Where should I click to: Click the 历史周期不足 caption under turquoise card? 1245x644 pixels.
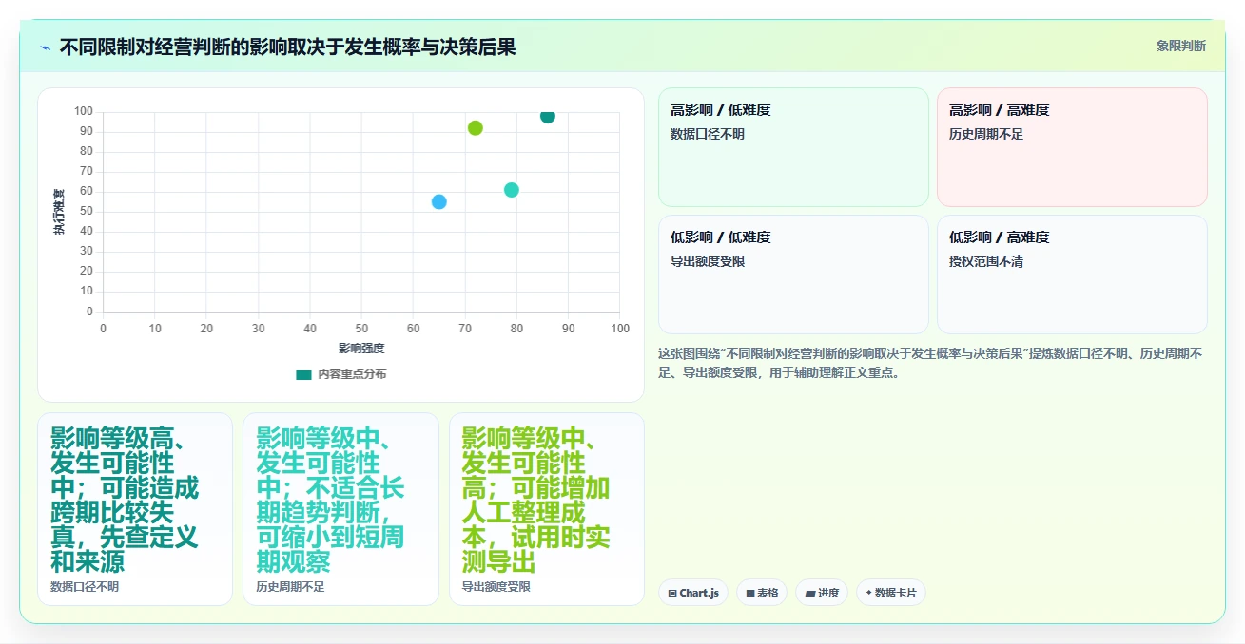coord(290,587)
